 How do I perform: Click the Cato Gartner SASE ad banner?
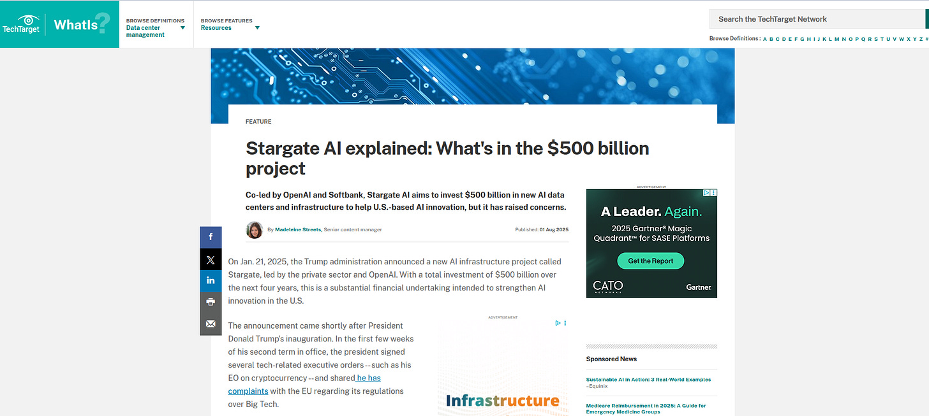tap(651, 243)
